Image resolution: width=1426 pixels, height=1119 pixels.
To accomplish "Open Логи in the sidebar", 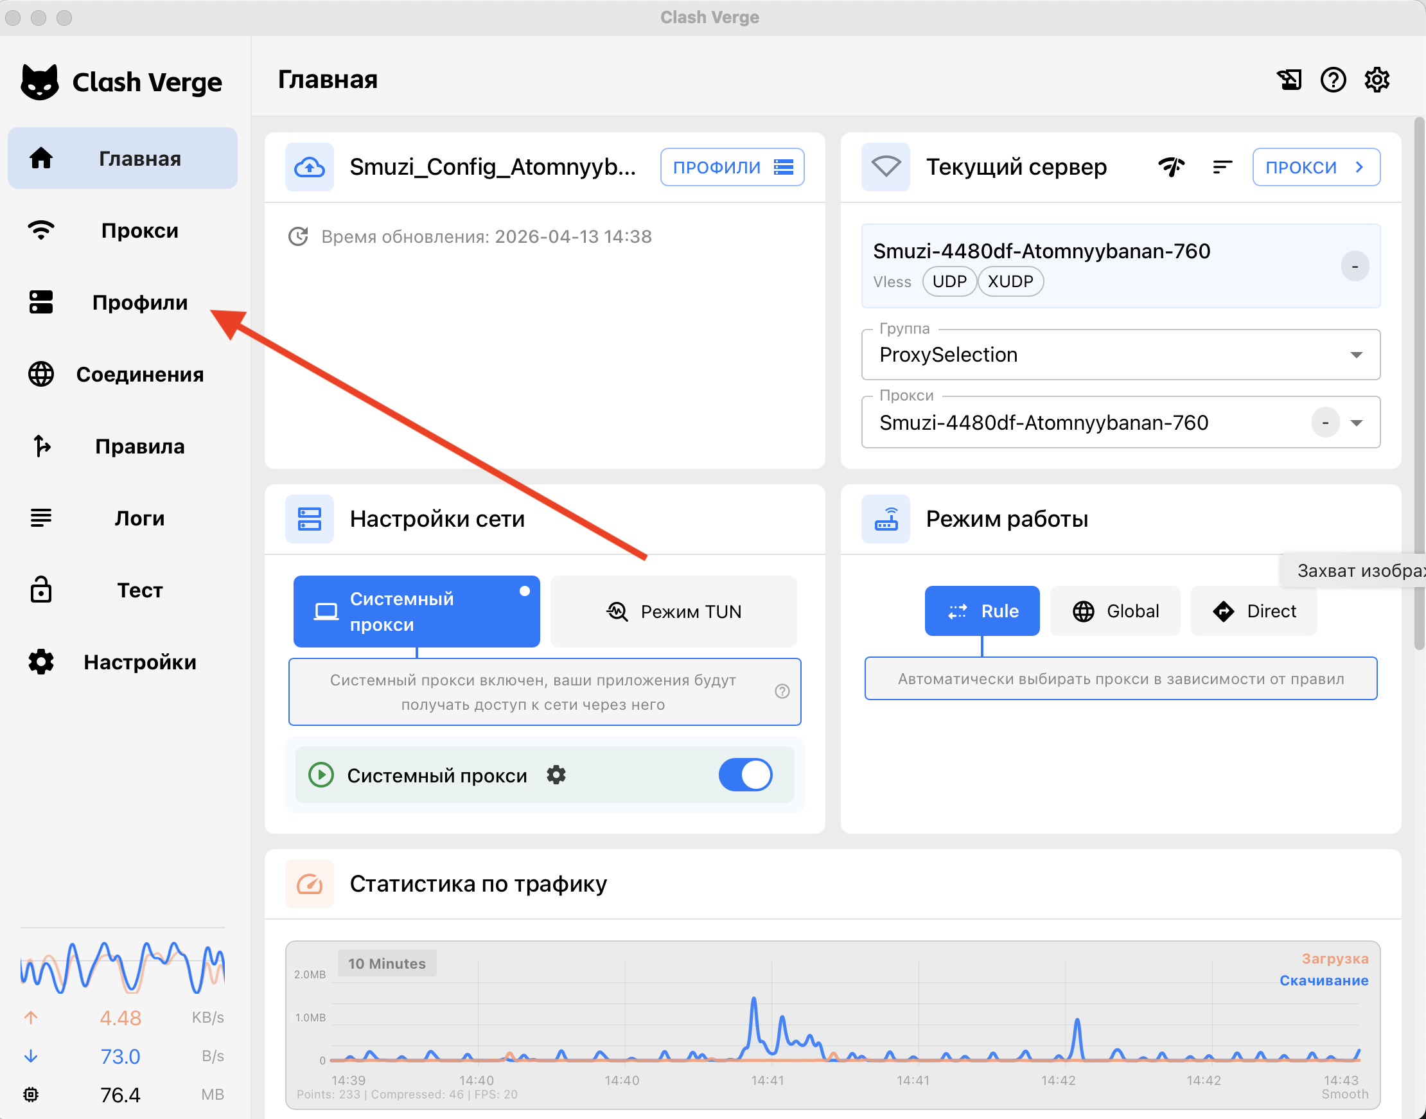I will point(123,518).
